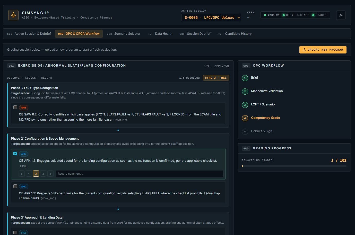Open the Active Session & Debrief tab
This screenshot has width=355, height=235.
[x=29, y=34]
